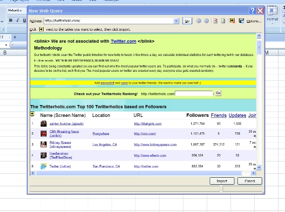Open the Excel Name Box dropdown arrow
Viewport: 285px width, 212px height.
click(x=6, y=45)
